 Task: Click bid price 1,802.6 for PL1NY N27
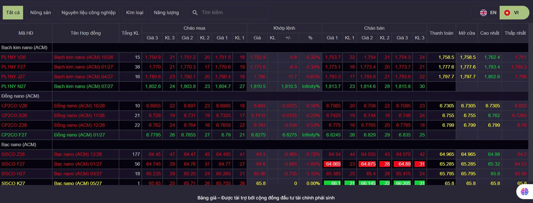(x=153, y=86)
